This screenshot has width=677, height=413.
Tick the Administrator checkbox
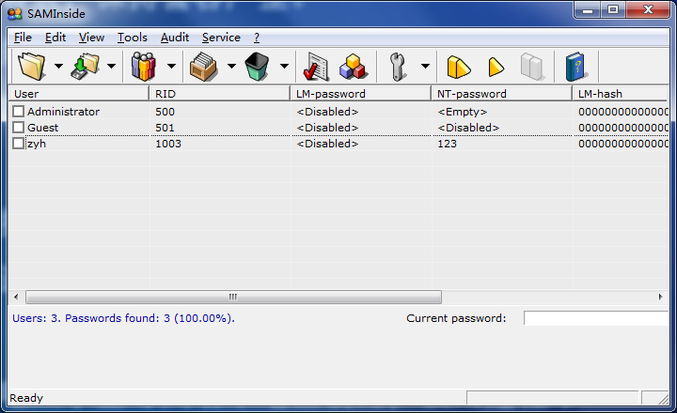(x=18, y=111)
